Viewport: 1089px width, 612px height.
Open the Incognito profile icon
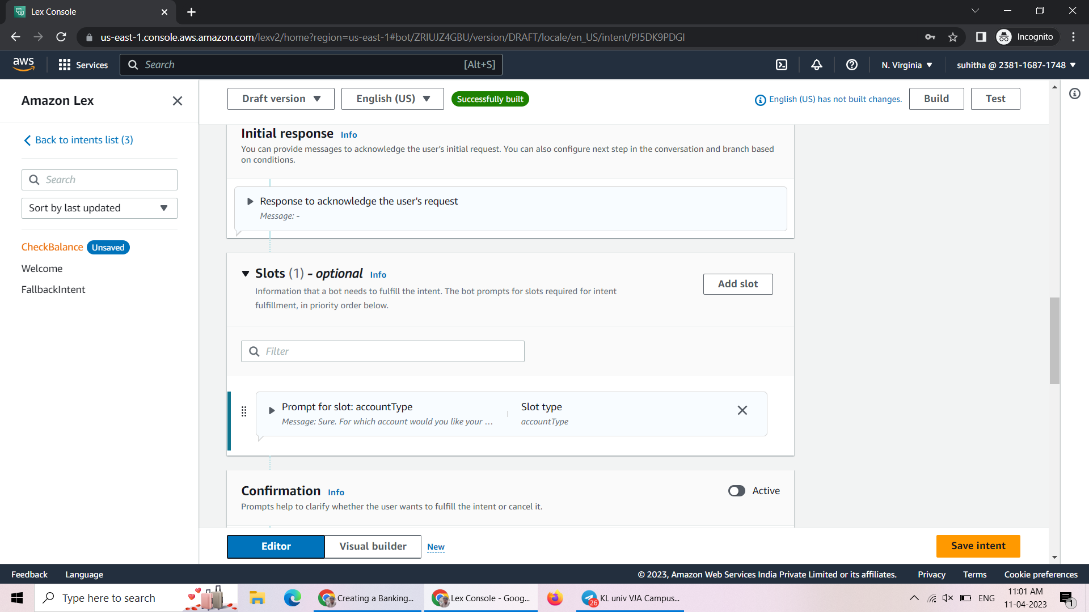point(1004,37)
